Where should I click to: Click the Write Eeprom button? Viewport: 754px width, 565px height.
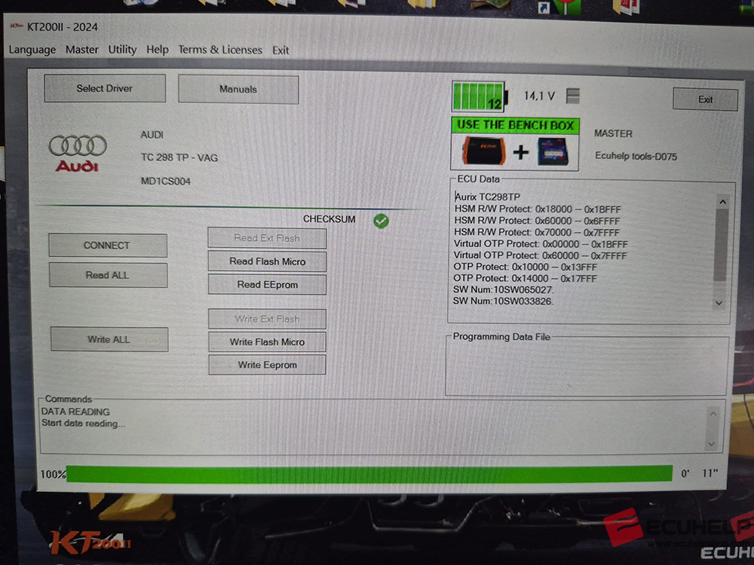tap(267, 365)
